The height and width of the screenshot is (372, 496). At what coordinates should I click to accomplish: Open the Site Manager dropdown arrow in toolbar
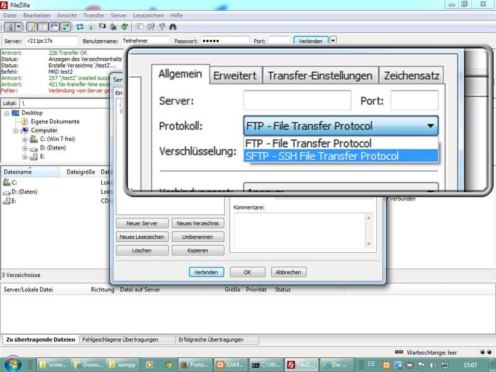pos(19,27)
